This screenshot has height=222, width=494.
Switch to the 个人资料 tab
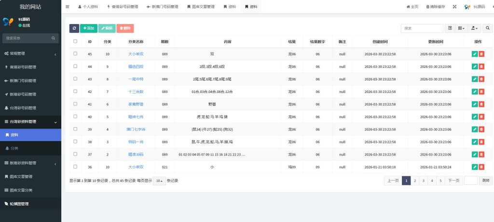88,7
